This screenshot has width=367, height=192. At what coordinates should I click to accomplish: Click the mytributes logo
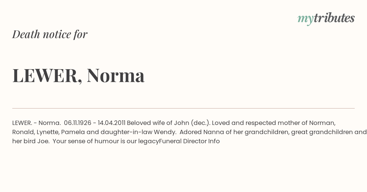point(326,19)
